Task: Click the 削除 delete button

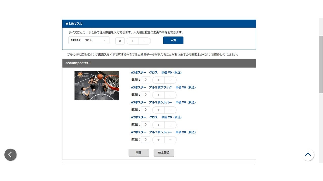Action: click(x=139, y=153)
